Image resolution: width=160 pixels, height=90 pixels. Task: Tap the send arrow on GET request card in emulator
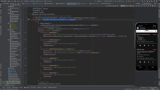coord(149,45)
